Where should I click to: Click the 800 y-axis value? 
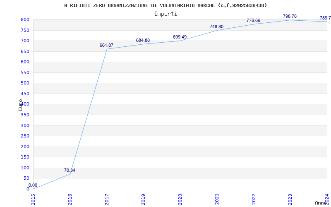[25, 19]
